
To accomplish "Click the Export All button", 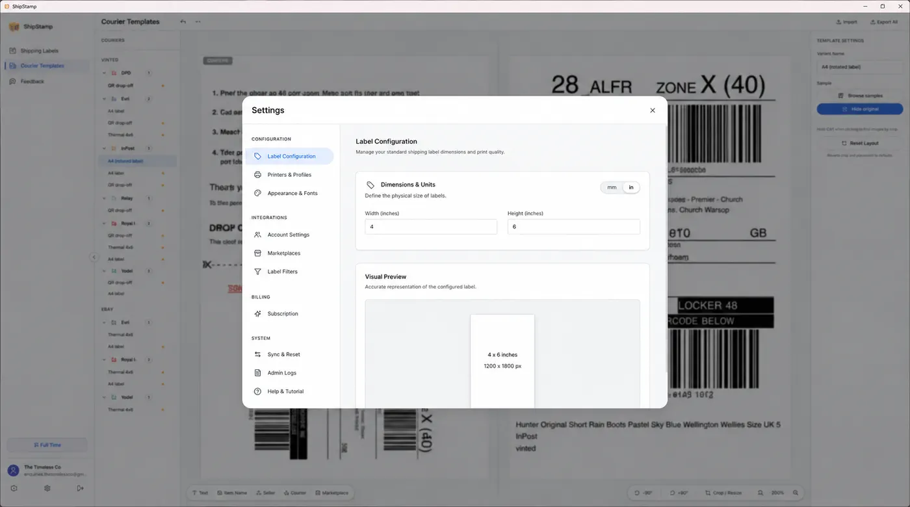I will [884, 22].
